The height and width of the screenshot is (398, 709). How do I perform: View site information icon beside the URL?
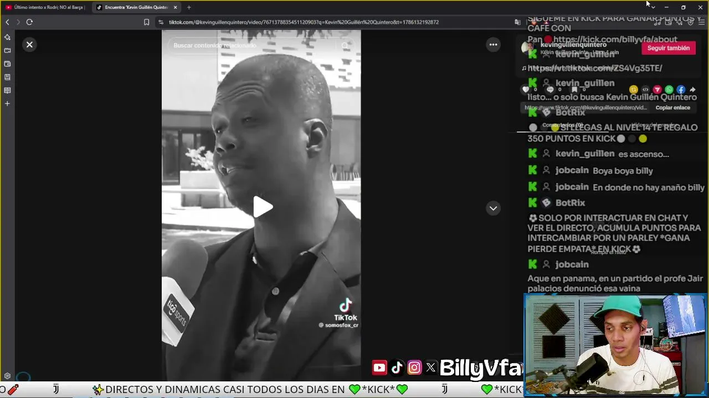tap(161, 22)
